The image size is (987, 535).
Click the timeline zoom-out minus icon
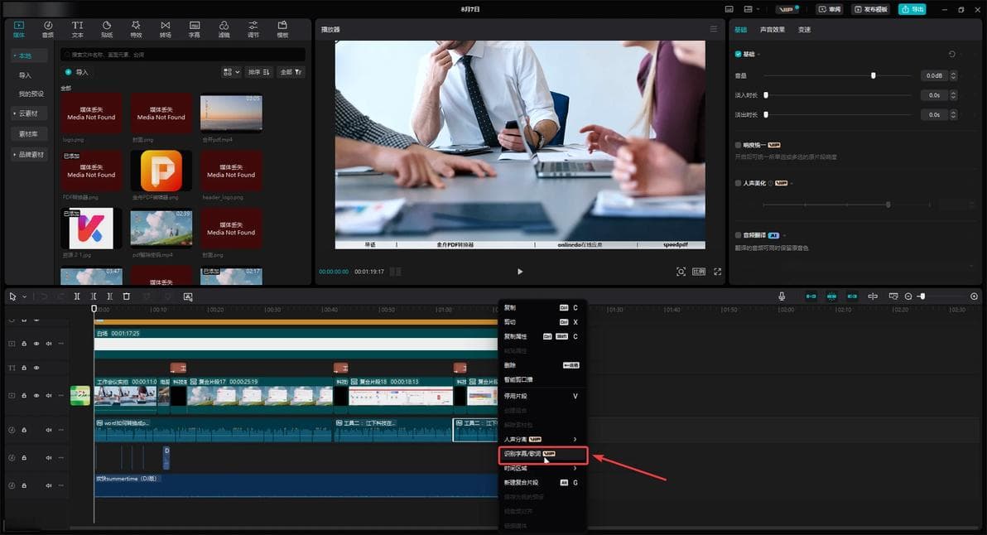coord(908,296)
